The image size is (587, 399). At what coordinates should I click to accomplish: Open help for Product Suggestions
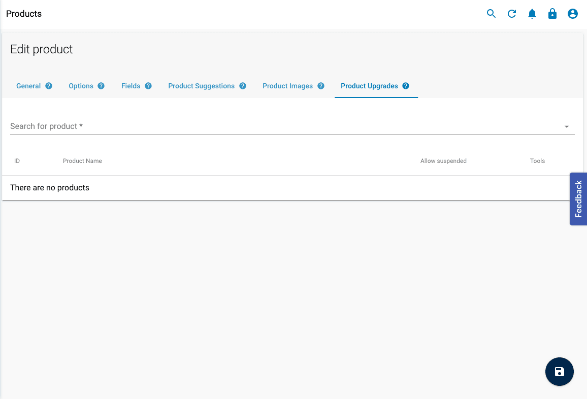(243, 86)
